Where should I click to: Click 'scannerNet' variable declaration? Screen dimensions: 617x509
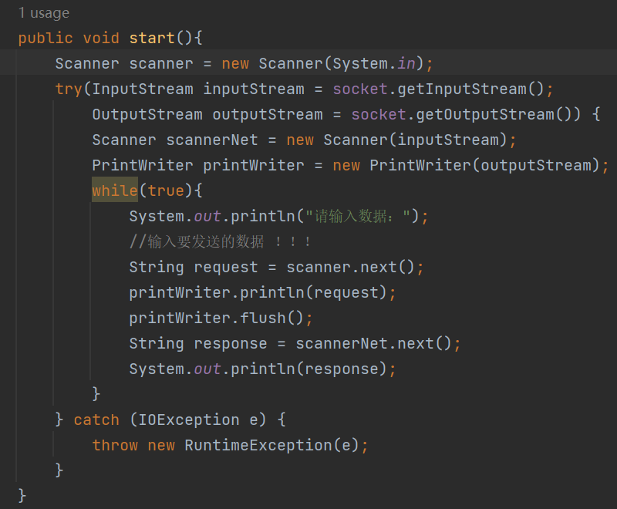point(211,140)
